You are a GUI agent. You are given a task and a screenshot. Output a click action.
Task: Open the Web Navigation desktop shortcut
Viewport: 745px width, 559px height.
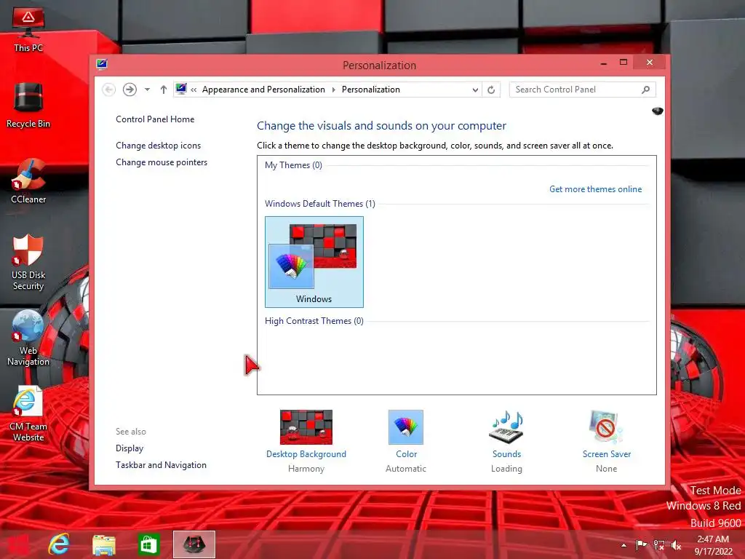point(28,338)
